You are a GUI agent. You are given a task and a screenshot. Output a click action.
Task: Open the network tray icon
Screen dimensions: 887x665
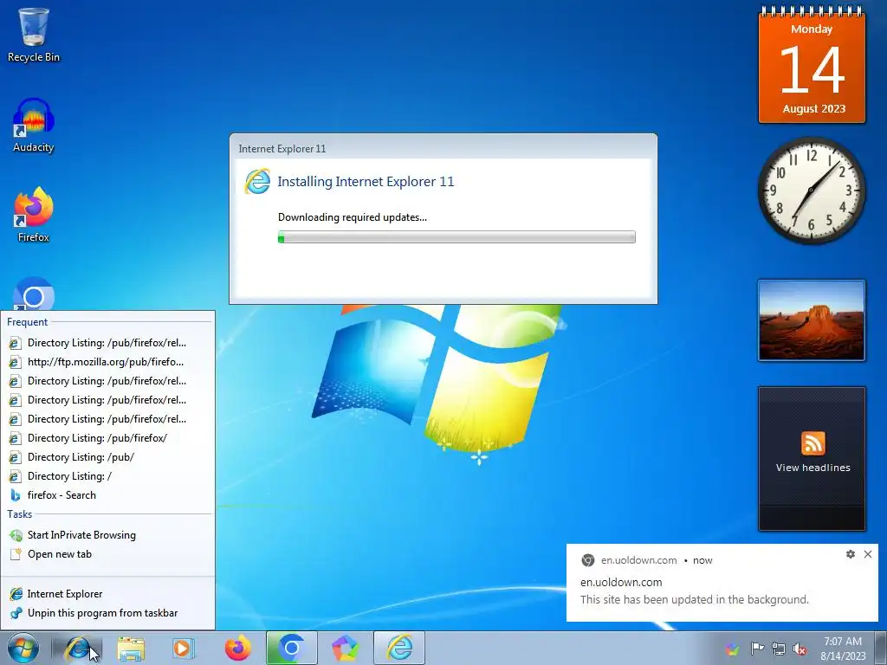779,649
